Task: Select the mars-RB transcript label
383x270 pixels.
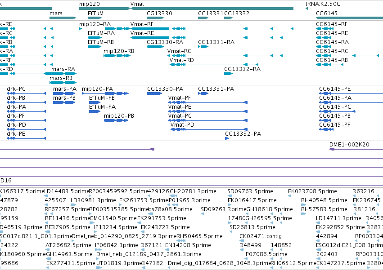Action: pos(61,78)
